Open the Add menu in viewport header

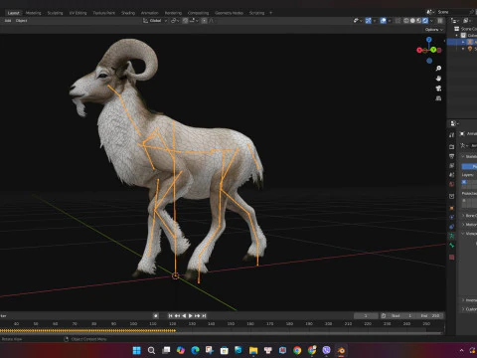click(8, 21)
